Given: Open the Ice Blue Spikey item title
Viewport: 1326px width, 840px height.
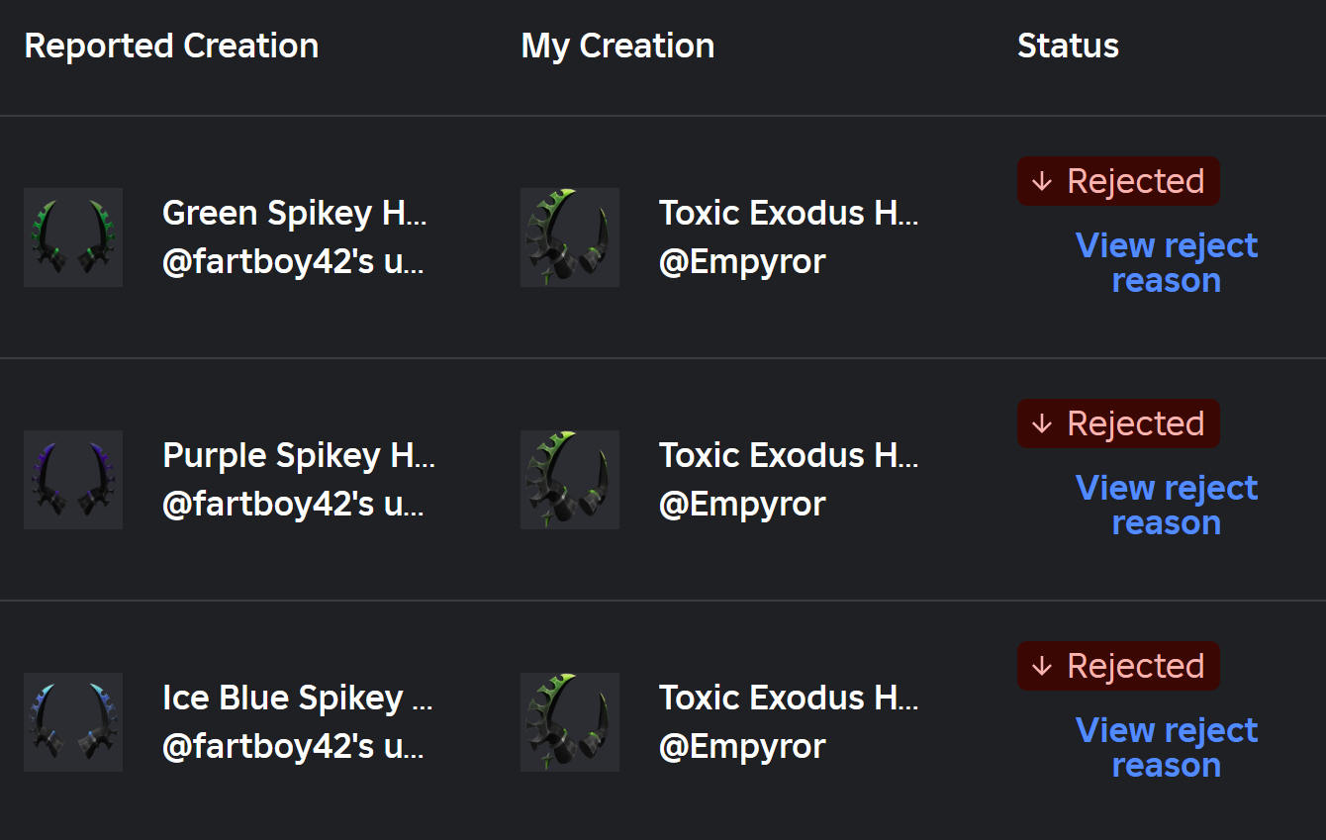Looking at the screenshot, I should tap(298, 698).
